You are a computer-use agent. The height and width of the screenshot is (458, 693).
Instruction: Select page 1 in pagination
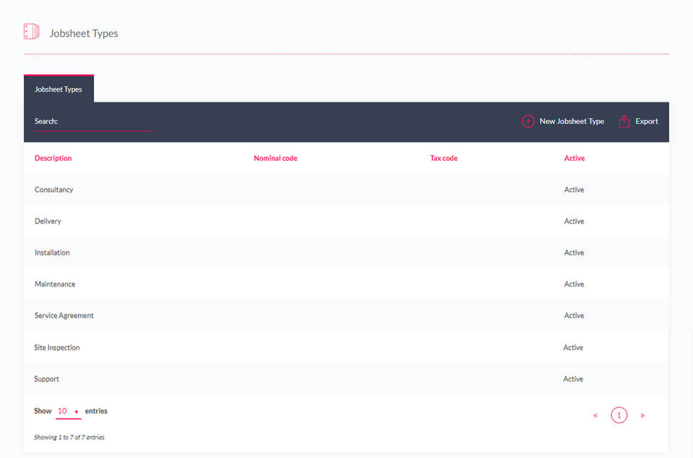[x=619, y=415]
